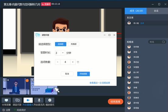
Task: Open the 课堂问答 classroom quiz tool
Action: pos(17,100)
